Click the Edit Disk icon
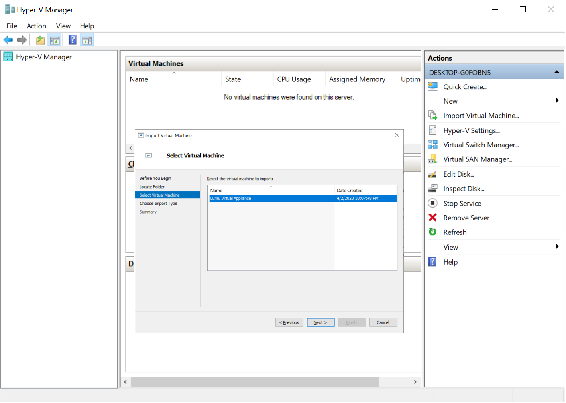Screen dimensions: 566x403 [433, 174]
